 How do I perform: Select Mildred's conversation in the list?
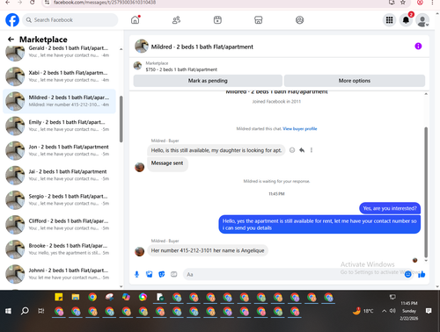click(x=59, y=101)
